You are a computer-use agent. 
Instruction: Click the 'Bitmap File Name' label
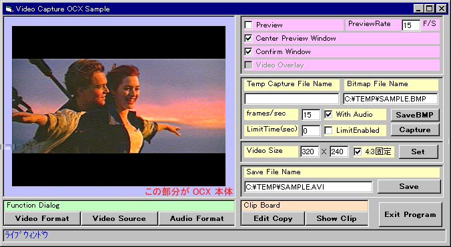[378, 83]
